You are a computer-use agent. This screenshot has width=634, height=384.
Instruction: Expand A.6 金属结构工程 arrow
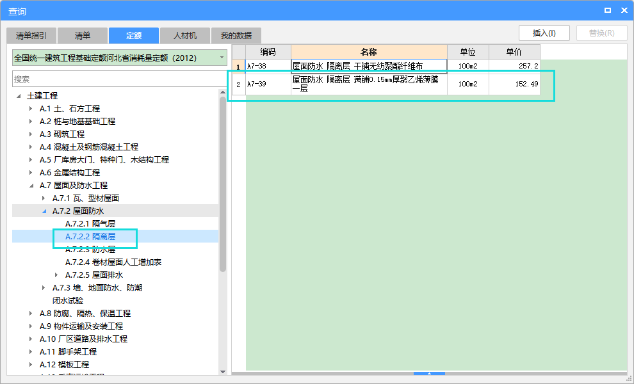tap(31, 173)
